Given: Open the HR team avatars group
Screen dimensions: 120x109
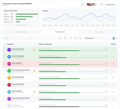Looking at the screenshot, I should [x=91, y=4].
